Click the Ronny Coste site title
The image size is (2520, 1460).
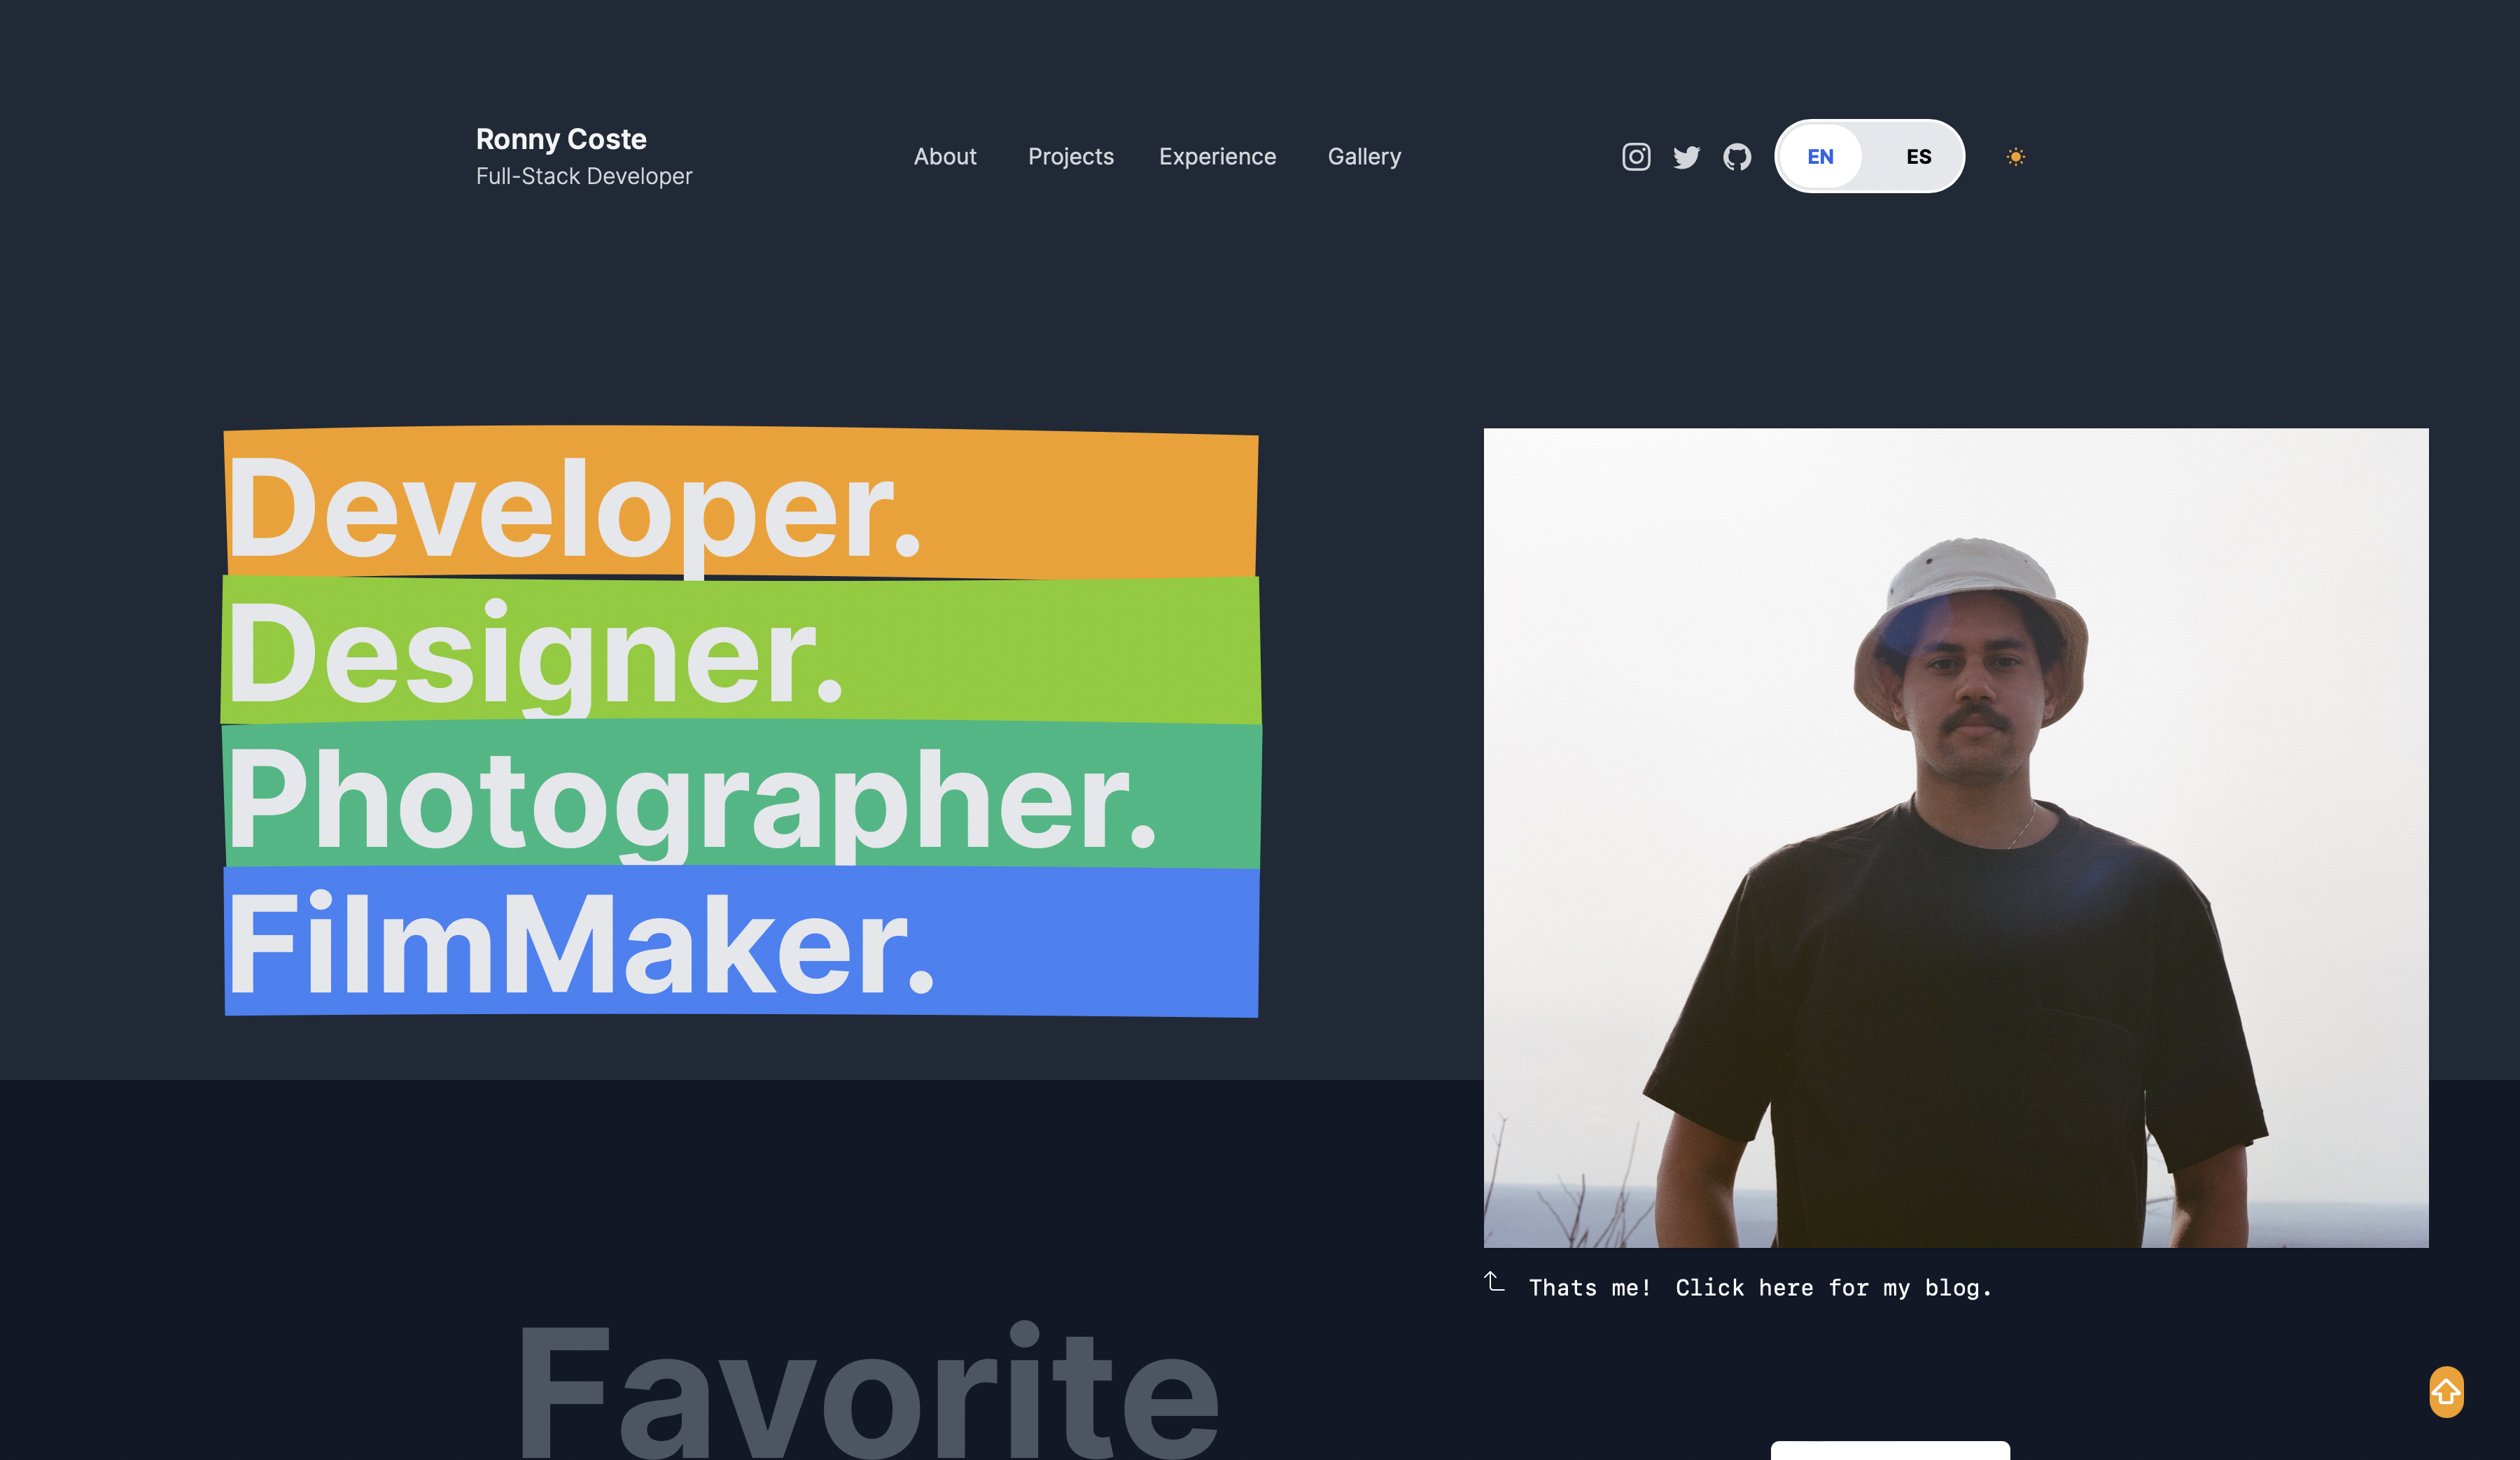(561, 139)
